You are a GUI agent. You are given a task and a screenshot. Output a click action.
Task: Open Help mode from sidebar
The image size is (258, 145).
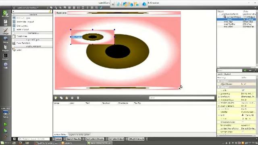click(x=5, y=65)
